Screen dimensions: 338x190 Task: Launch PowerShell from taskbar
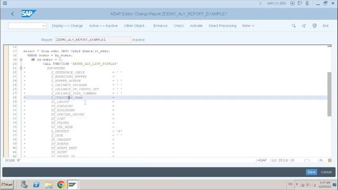(x=36, y=185)
